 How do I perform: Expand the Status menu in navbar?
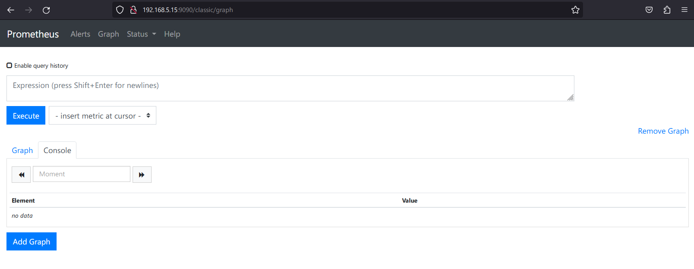[x=141, y=34]
